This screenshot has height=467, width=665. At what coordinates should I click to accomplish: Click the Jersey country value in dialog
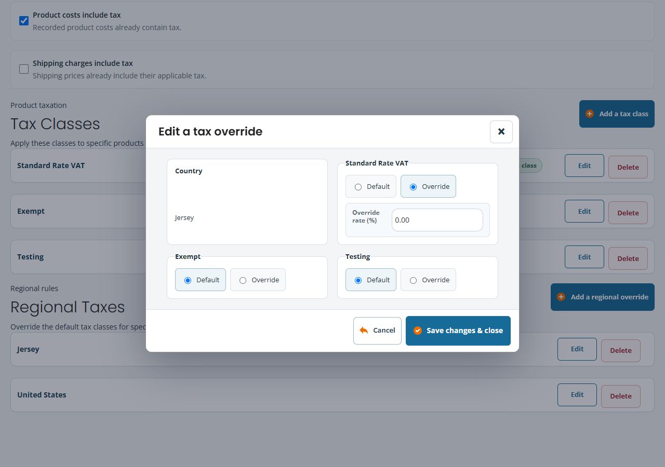coord(184,217)
